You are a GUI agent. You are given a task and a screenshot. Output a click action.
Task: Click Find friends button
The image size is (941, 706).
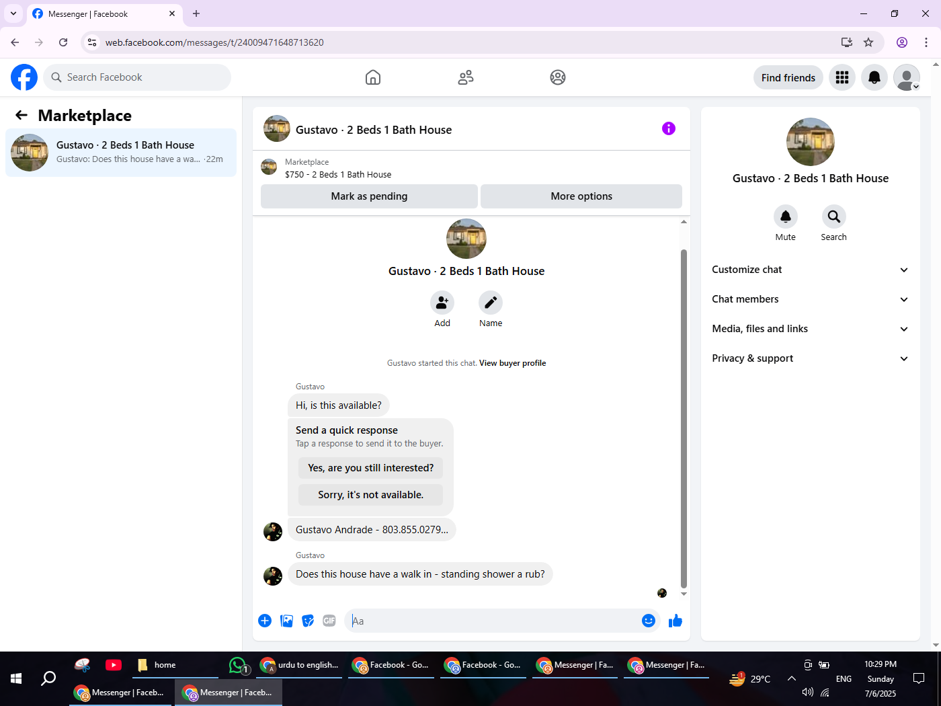point(788,77)
